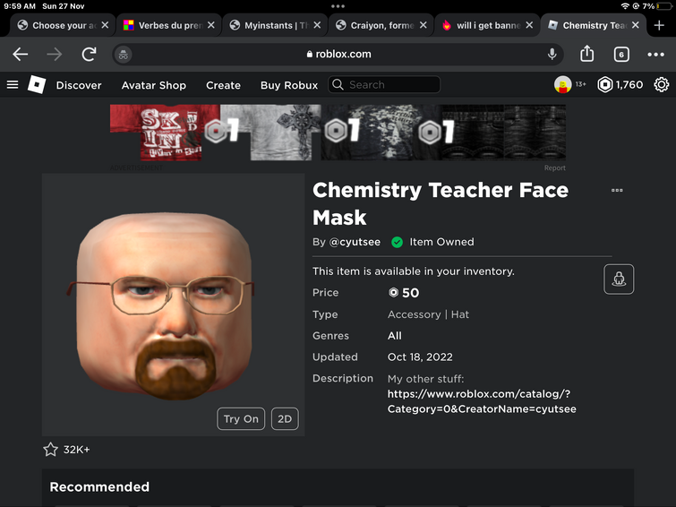Open the browser three-dot menu

tap(655, 55)
